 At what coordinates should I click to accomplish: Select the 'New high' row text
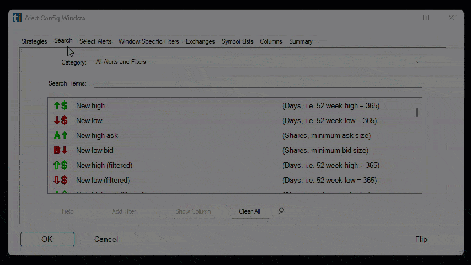pos(90,105)
